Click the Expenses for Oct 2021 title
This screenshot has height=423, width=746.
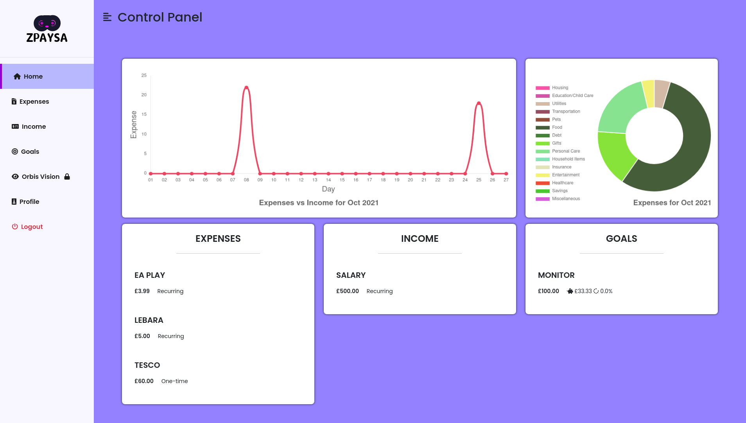point(672,203)
